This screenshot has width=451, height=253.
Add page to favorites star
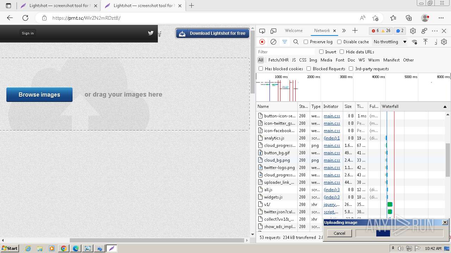[375, 18]
